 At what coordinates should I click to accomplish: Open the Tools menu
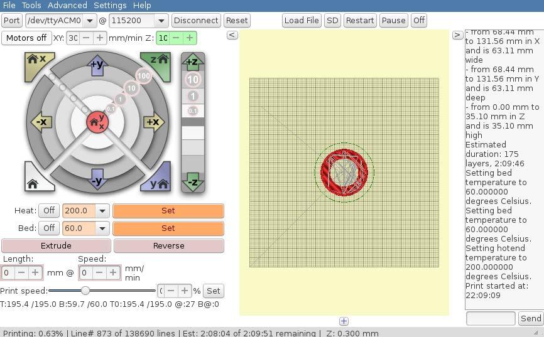point(31,6)
